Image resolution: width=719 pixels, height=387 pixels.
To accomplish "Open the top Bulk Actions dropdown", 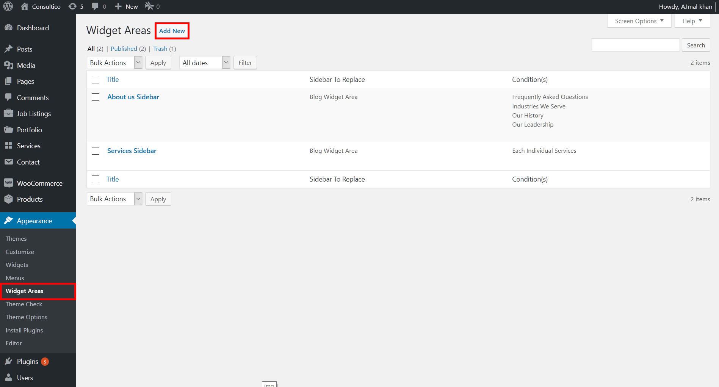I will pyautogui.click(x=114, y=63).
